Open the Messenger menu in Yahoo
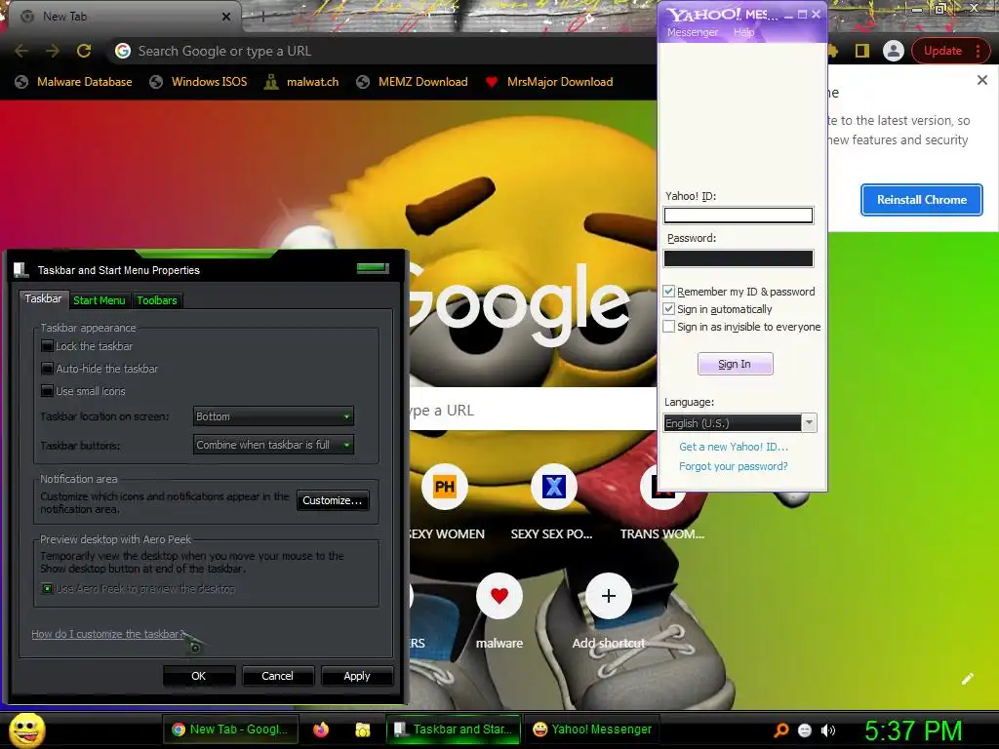999x749 pixels. (x=693, y=32)
